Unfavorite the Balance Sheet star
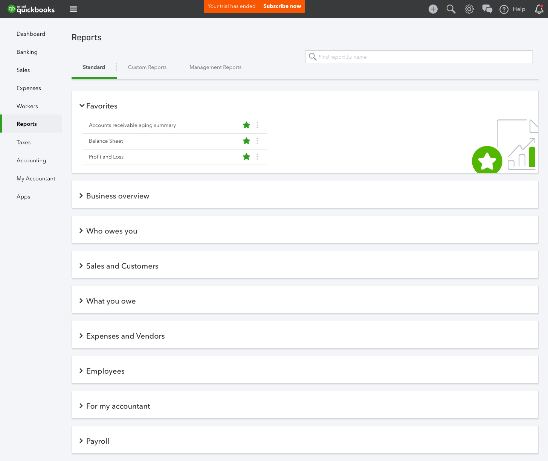Viewport: 548px width, 461px height. [247, 141]
